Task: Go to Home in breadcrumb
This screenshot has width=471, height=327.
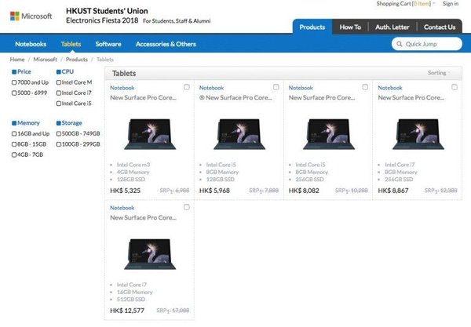Action: click(17, 60)
